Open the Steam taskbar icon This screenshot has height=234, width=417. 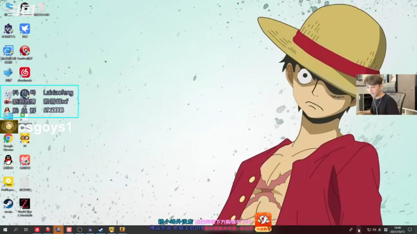tap(101, 229)
